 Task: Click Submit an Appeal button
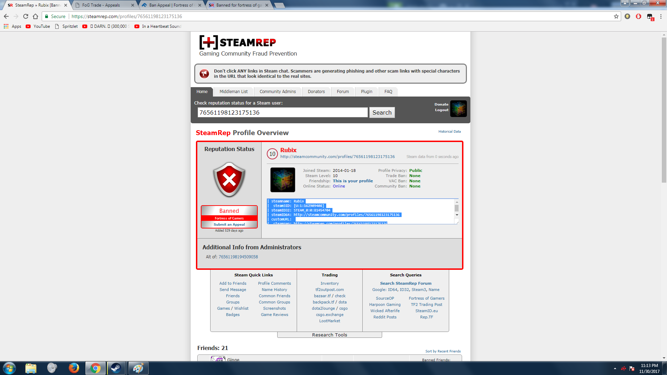point(229,225)
